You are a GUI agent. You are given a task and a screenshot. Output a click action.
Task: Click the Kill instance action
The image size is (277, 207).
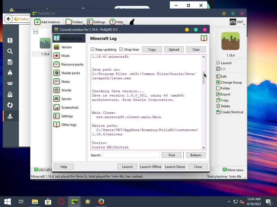221,69
